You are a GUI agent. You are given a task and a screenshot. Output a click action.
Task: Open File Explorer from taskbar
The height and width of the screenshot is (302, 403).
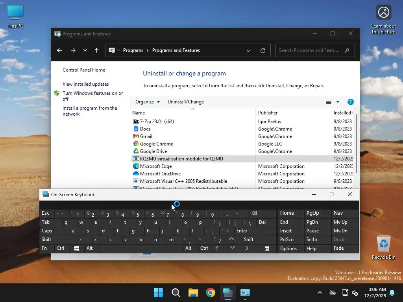point(193,293)
